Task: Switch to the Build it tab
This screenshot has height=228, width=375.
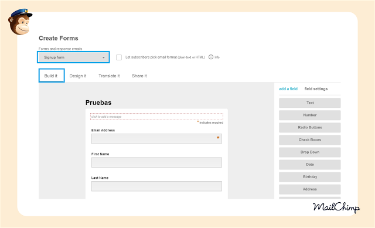Action: (x=51, y=76)
